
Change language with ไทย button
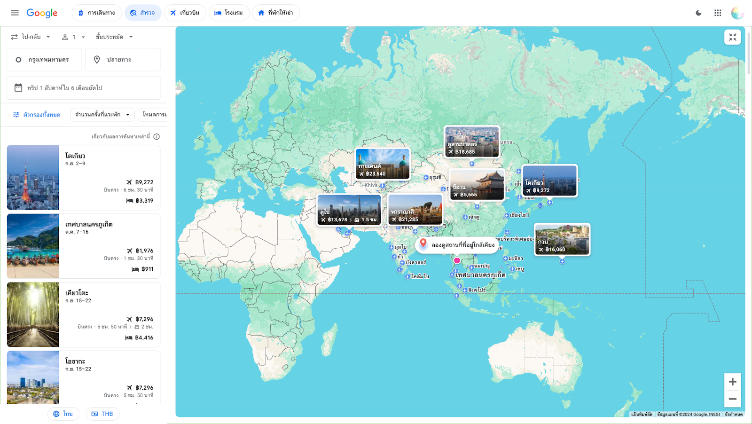point(63,414)
